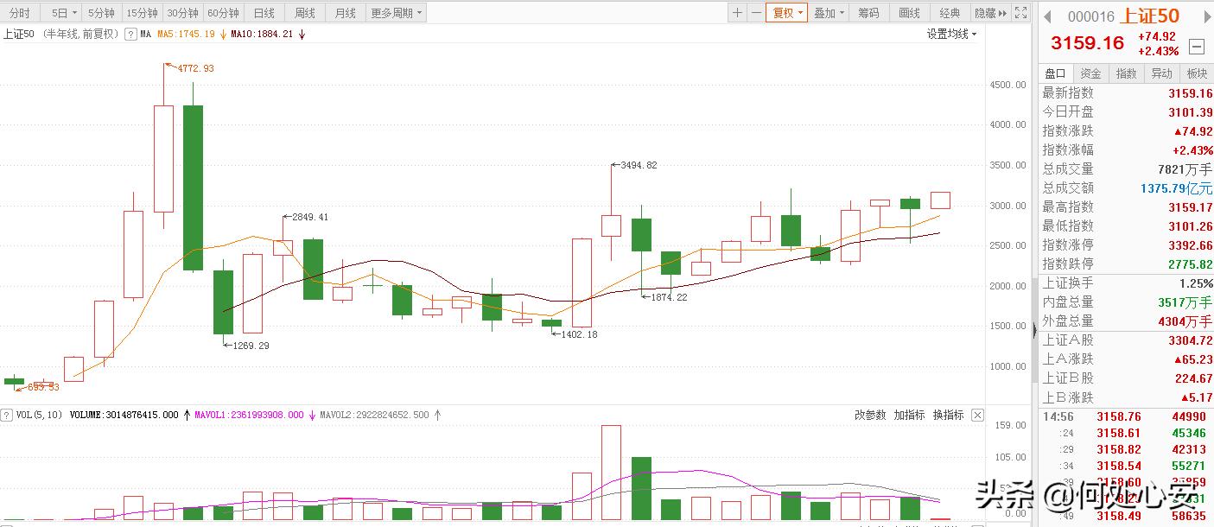Viewport: 1214px width, 527px height.
Task: Click 今日开盘 value 3101.39
Action: [x=1191, y=111]
